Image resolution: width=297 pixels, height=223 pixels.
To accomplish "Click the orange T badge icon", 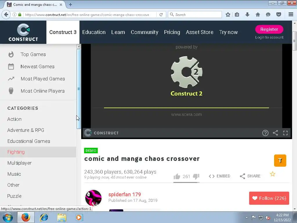I will [280, 160].
